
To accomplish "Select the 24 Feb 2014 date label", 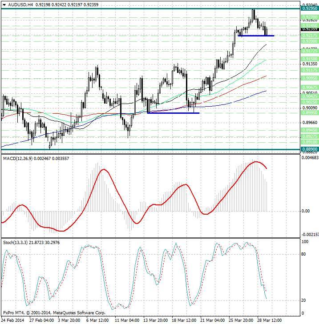I will [12, 320].
